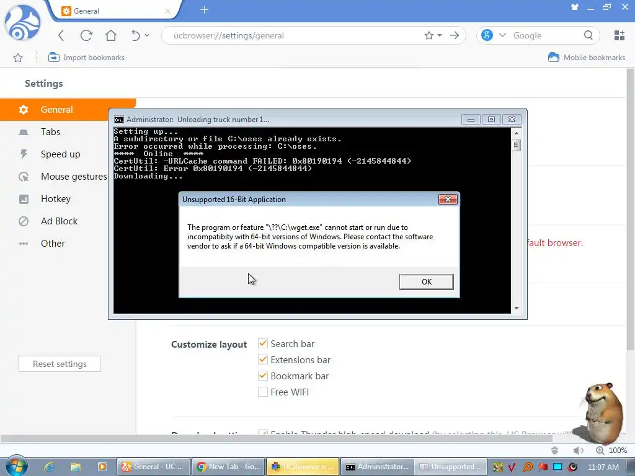Open Mobile bookmarks
Screen dimensions: 635x476
[x=587, y=58]
